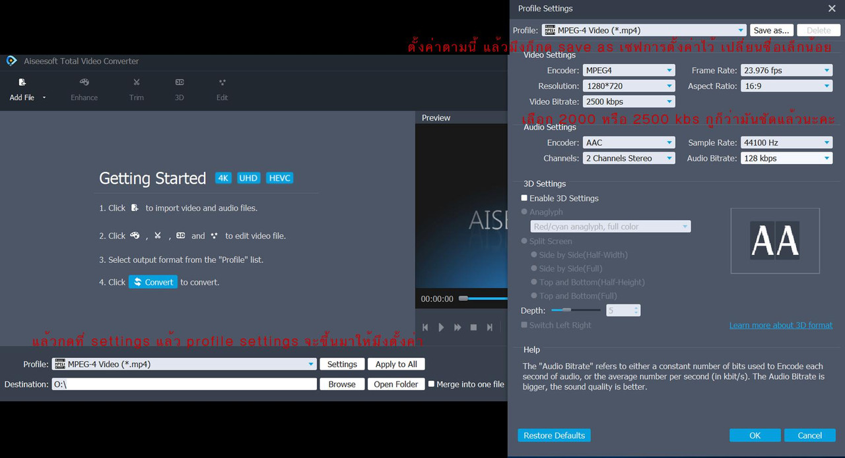This screenshot has height=458, width=845.
Task: Click the Aiseesoft app logo icon
Action: pyautogui.click(x=11, y=61)
